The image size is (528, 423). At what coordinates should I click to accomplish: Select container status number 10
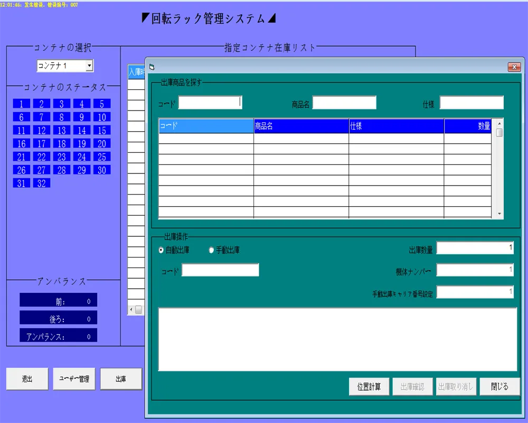(x=102, y=117)
